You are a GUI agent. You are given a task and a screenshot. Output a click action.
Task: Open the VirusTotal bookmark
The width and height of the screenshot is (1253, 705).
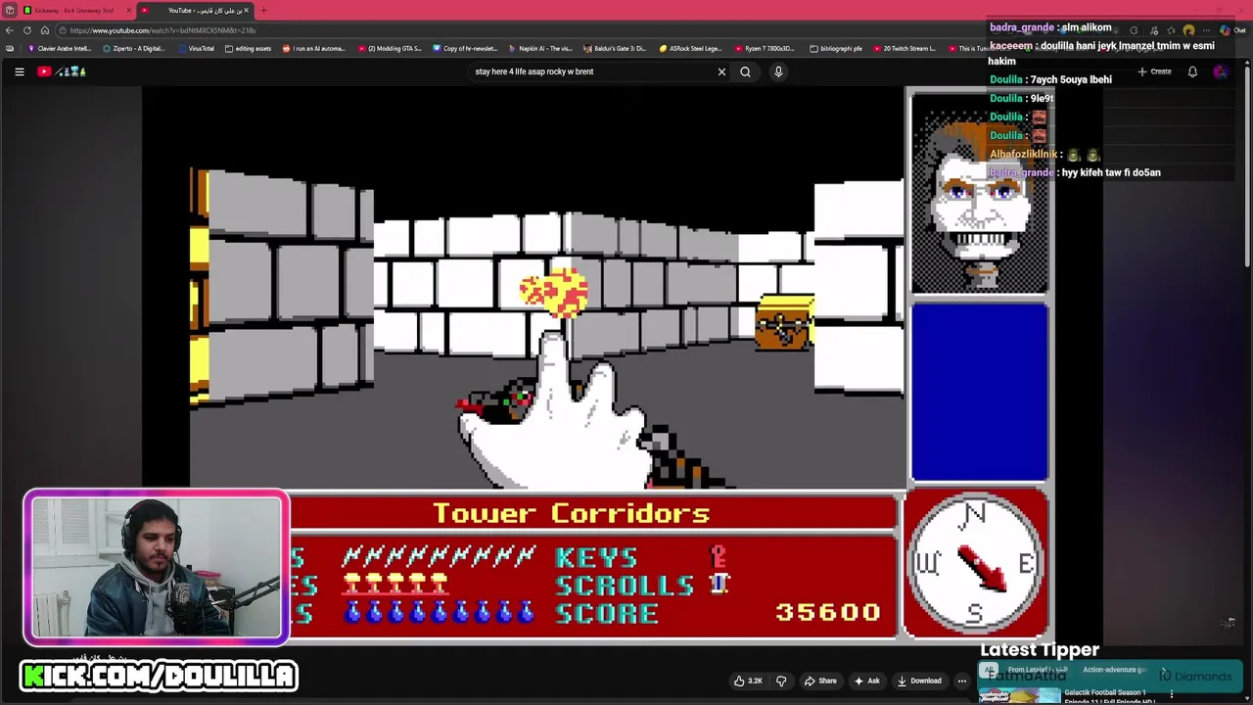click(197, 48)
